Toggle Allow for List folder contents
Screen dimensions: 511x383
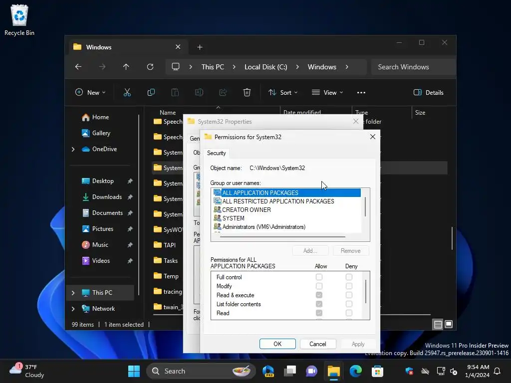[x=319, y=304]
